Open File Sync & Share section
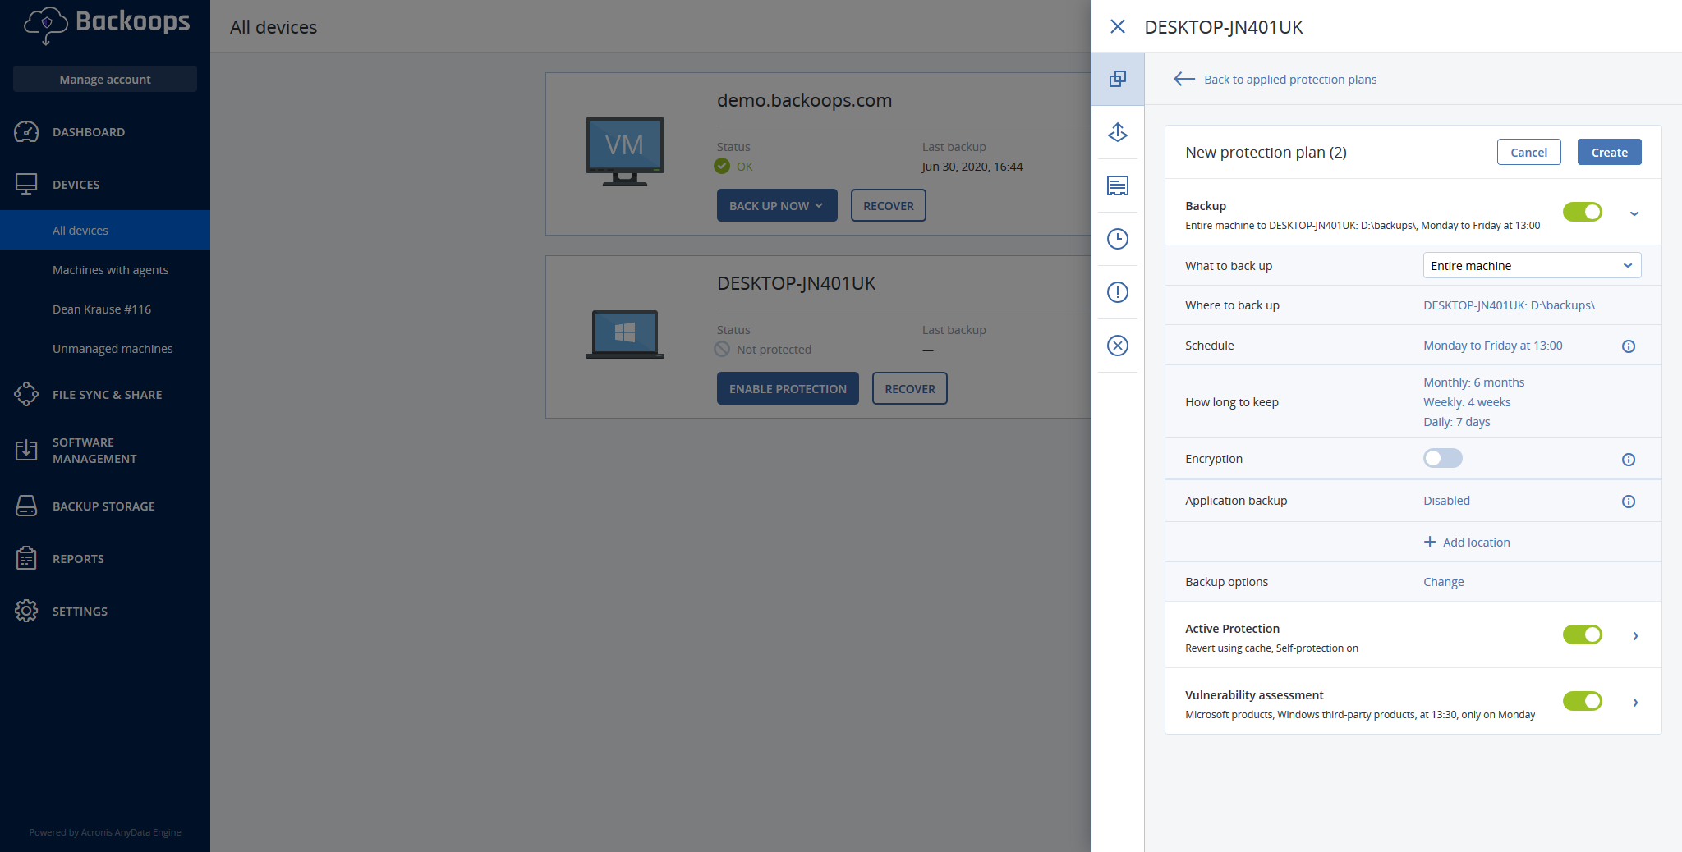The image size is (1682, 852). (x=105, y=394)
